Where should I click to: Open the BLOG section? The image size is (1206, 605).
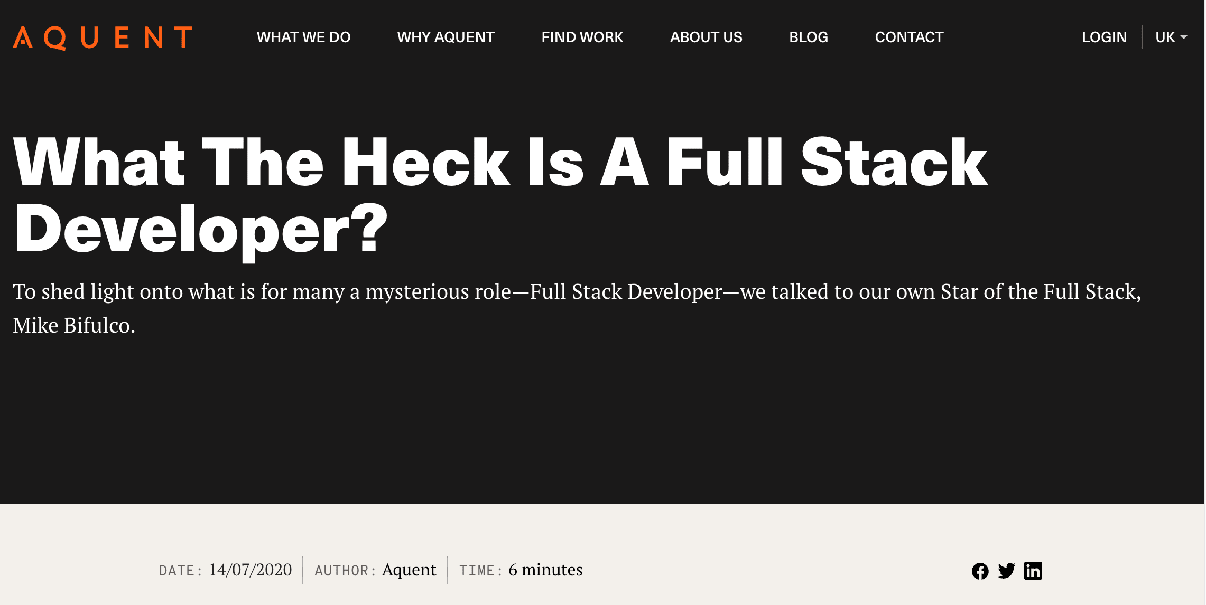(810, 37)
